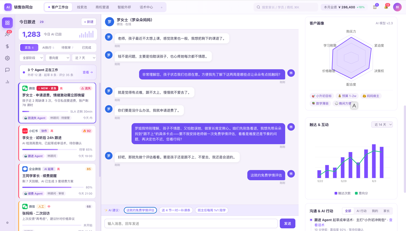Click the 80% progress bar on 续费提醒 card
The height and width of the screenshot is (231, 406).
[53, 187]
